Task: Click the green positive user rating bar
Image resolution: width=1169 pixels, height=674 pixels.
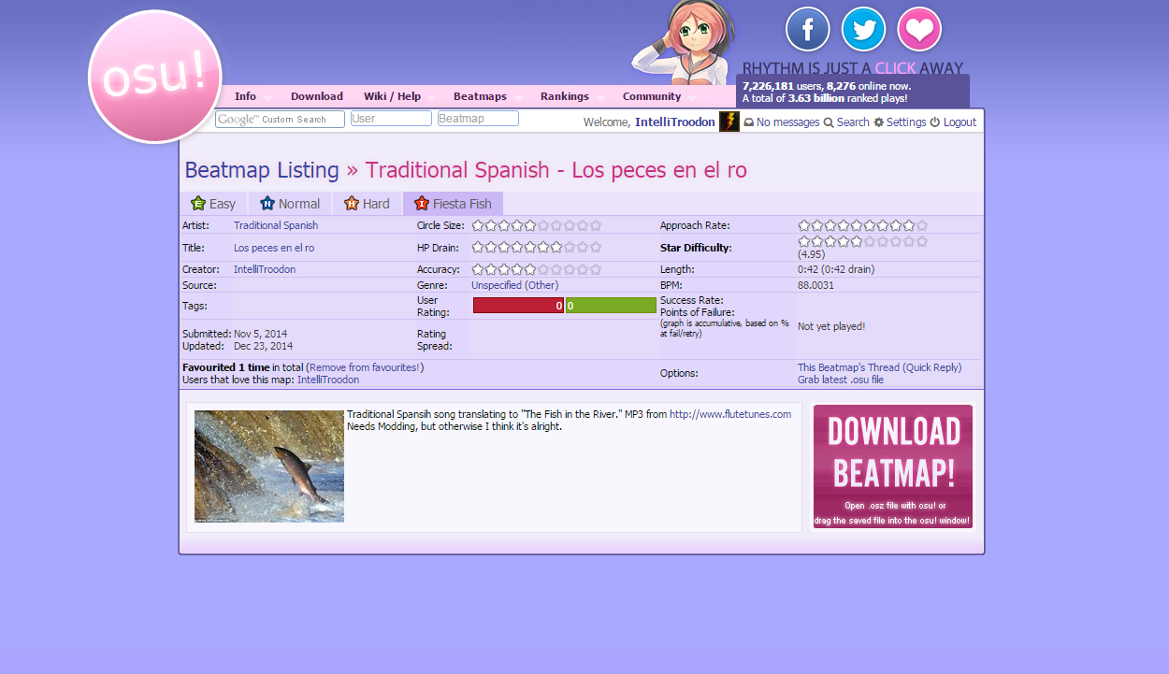Action: point(611,306)
